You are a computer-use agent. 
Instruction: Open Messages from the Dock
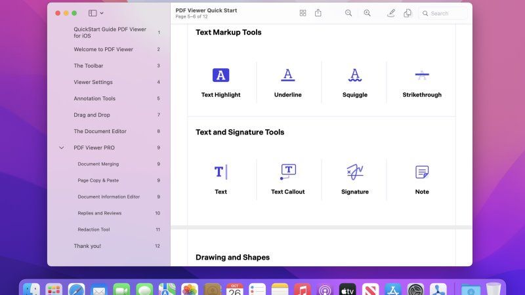click(x=144, y=290)
